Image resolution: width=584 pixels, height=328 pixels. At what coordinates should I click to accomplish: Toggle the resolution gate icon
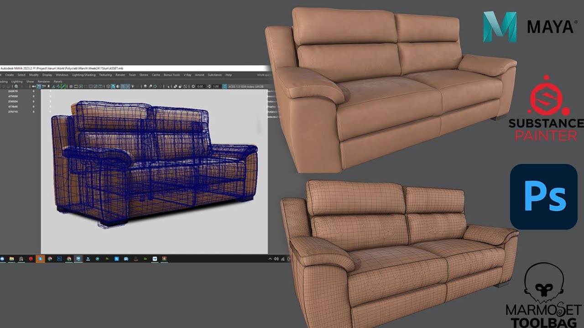pos(81,86)
